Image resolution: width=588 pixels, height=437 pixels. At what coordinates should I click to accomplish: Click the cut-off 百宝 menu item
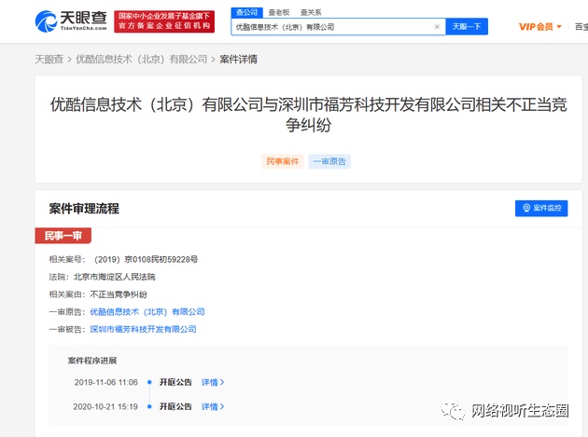click(x=581, y=27)
